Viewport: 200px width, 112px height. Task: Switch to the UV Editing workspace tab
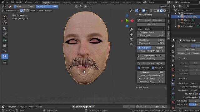78,2
